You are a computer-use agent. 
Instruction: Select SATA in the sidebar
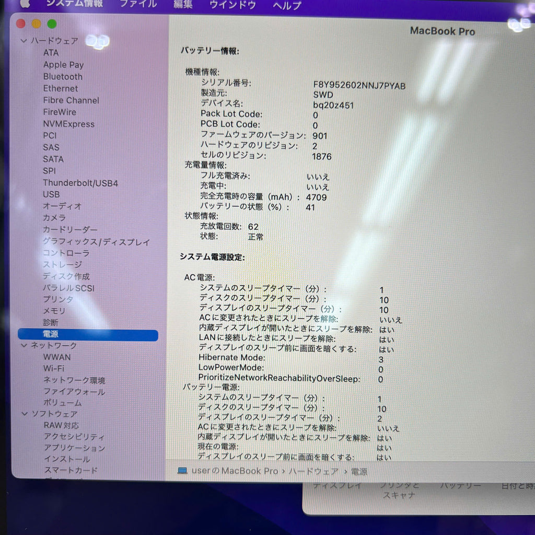[53, 159]
